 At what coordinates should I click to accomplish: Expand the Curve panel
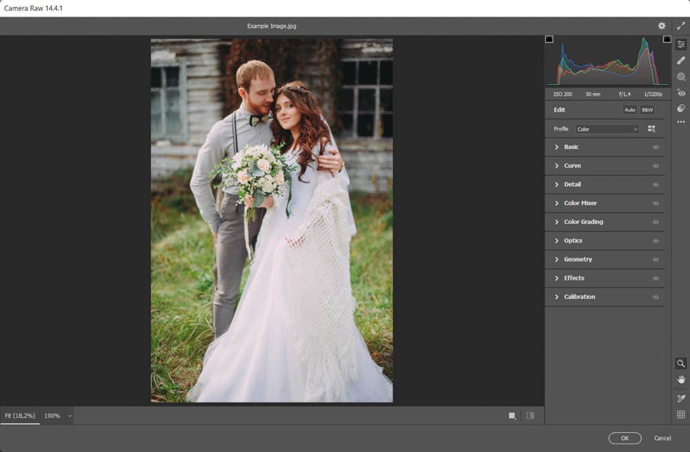[x=572, y=166]
